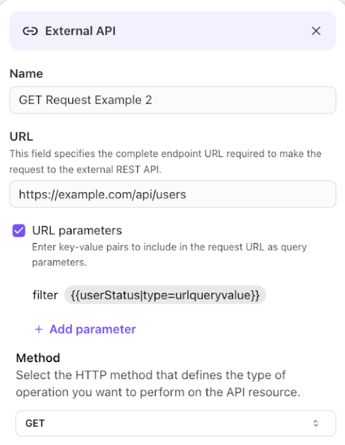Screen dimensions: 345x445
Task: Click the Name field label
Action: pos(26,74)
